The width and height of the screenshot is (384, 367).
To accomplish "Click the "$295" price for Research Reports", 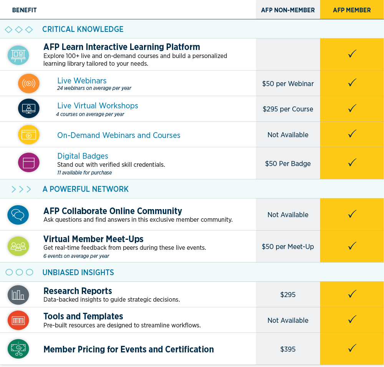I will click(288, 295).
